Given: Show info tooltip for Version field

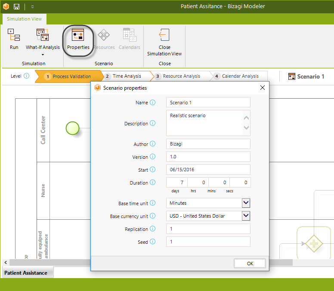Looking at the screenshot, I should coord(152,157).
